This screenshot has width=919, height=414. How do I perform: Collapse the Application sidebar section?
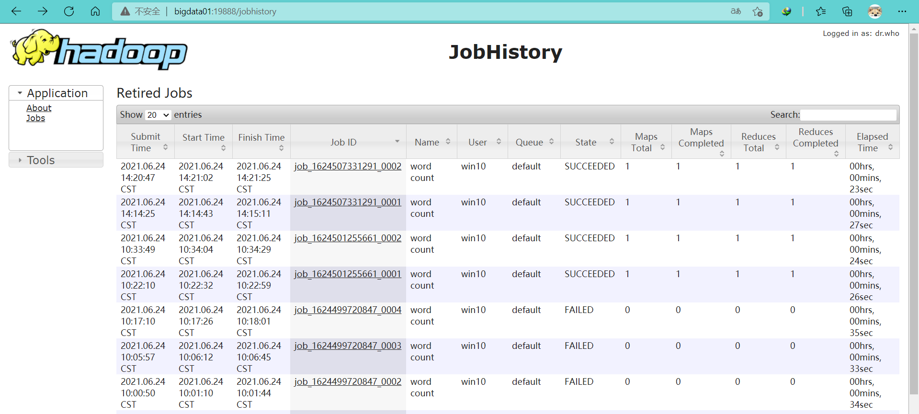tap(56, 93)
